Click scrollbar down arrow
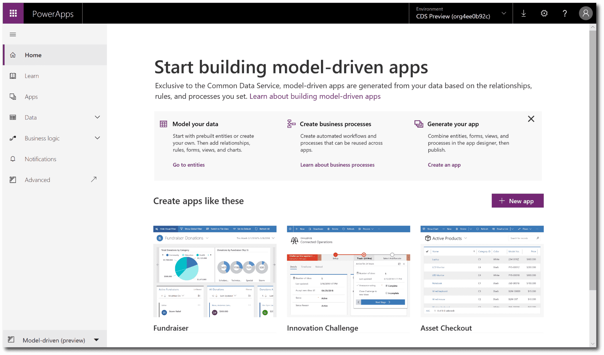 [592, 344]
